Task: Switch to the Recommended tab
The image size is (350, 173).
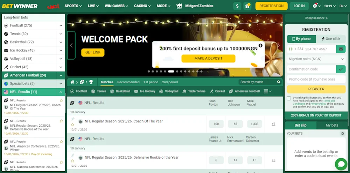Action: 128,82
